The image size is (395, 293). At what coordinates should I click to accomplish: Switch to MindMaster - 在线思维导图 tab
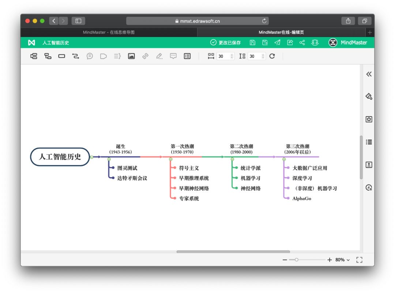[109, 32]
